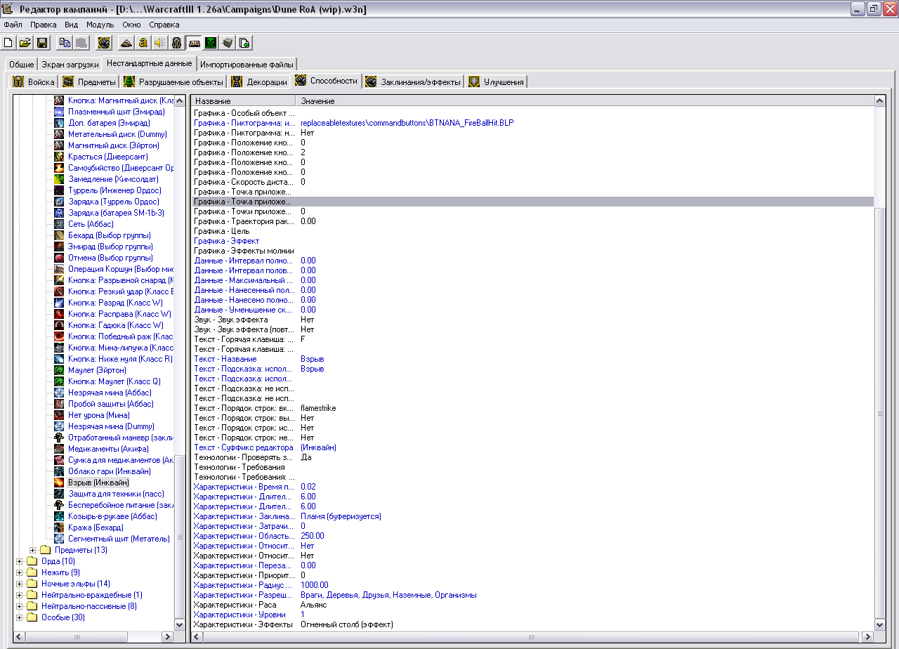Switch to the Декорации tab

click(x=260, y=82)
